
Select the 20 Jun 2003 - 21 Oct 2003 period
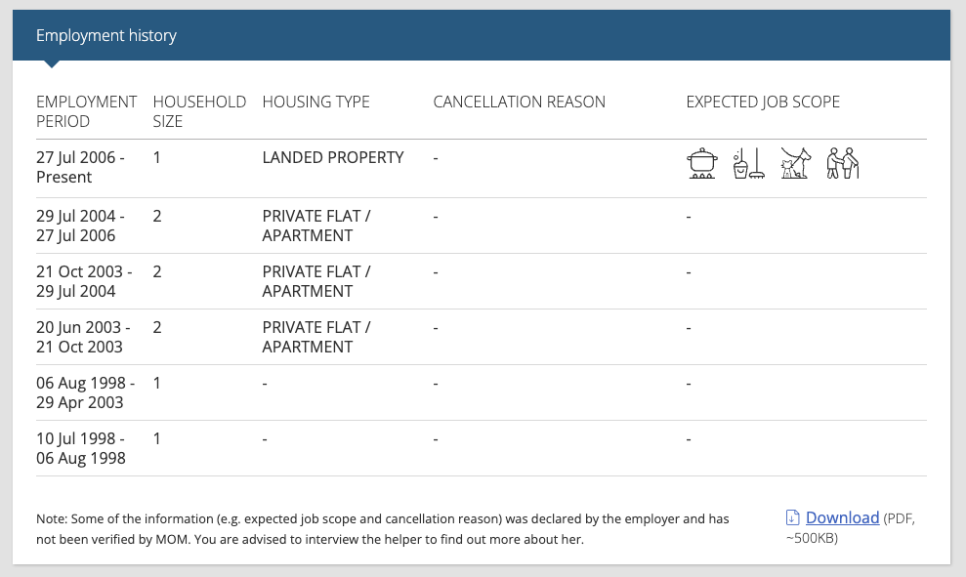(83, 337)
